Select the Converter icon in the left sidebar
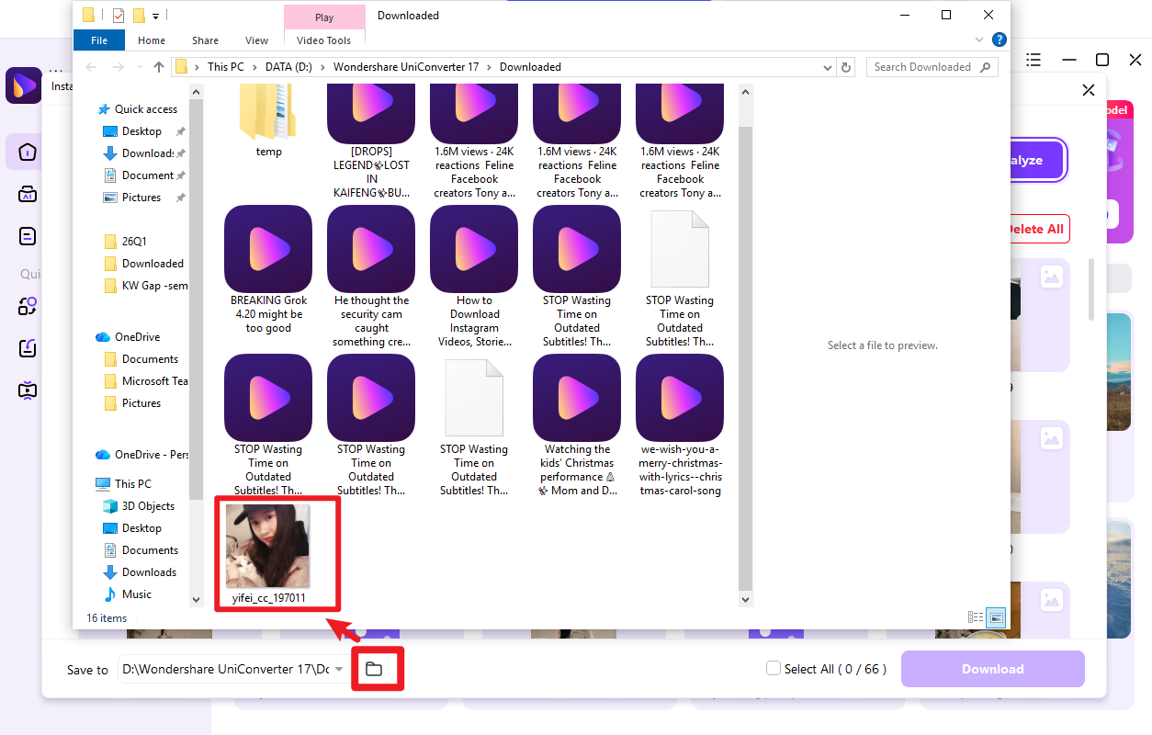Image resolution: width=1152 pixels, height=735 pixels. click(27, 235)
